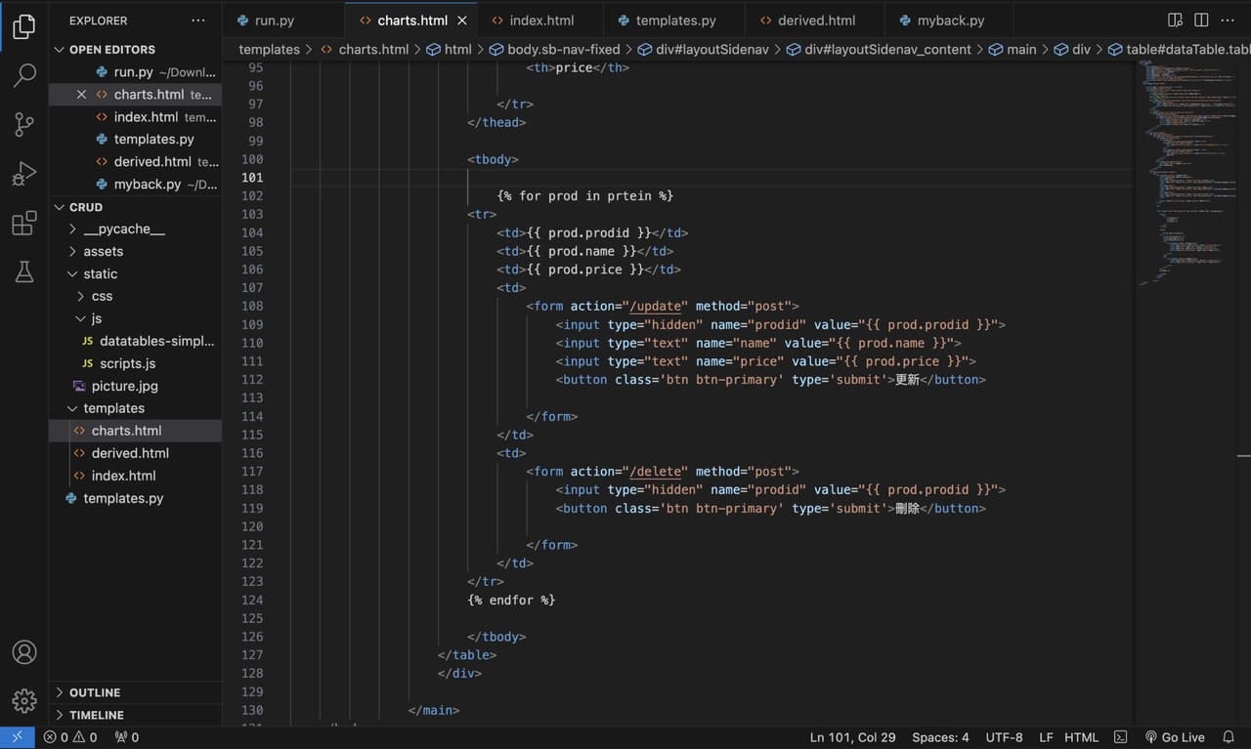Change indentation via Spaces: 4 item
The image size is (1251, 749).
coord(940,736)
